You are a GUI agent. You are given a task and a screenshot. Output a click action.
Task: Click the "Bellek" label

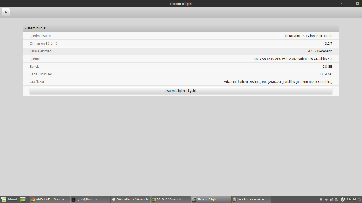tap(34, 67)
